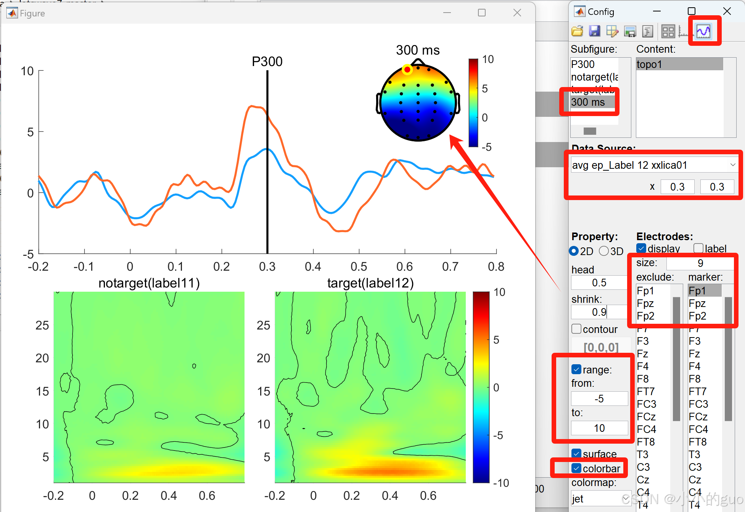Screen dimensions: 745x512
Task: Click the marker list scrollbar
Action: [728, 359]
